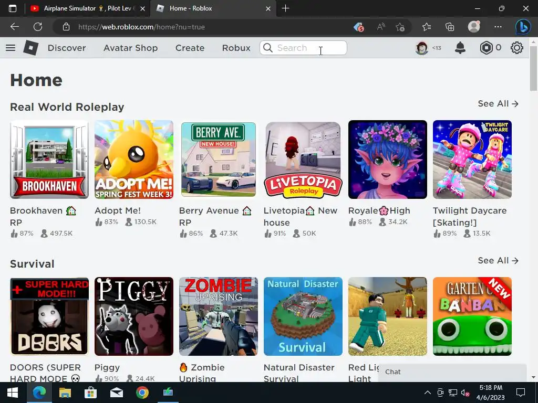Image resolution: width=538 pixels, height=403 pixels.
Task: Select the Home - Roblox tab
Action: [x=213, y=8]
